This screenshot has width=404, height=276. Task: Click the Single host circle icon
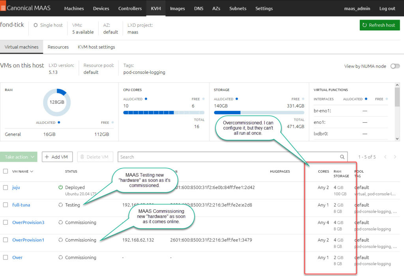[36, 25]
